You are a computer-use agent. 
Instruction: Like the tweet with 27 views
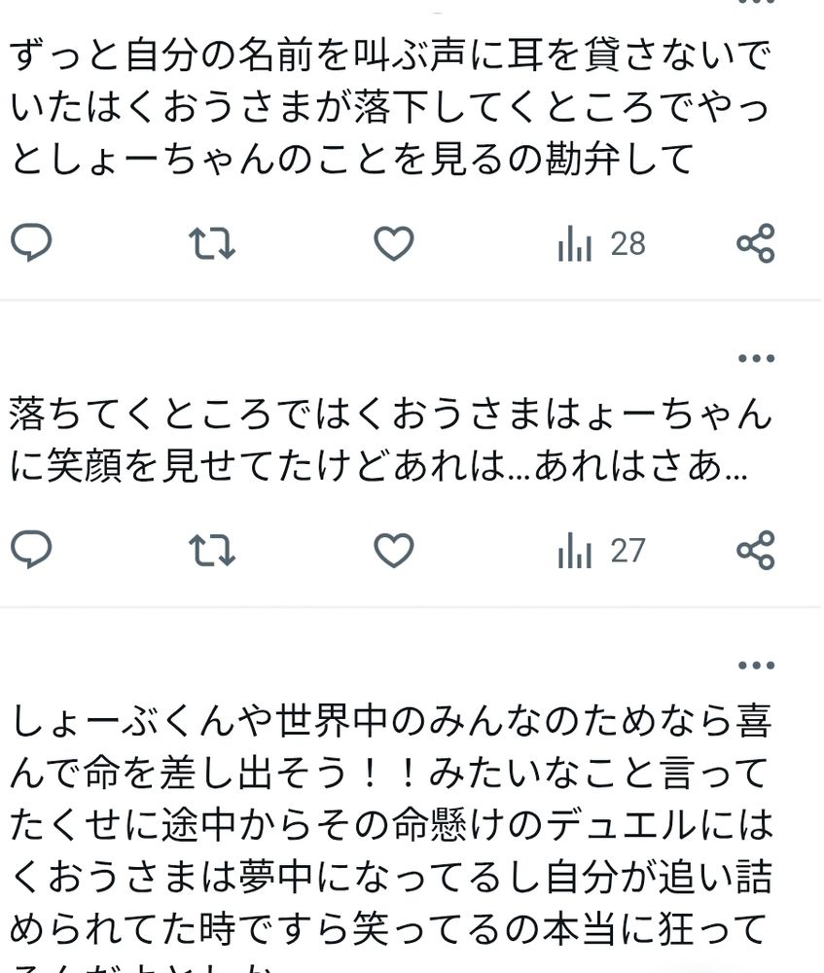click(x=393, y=550)
